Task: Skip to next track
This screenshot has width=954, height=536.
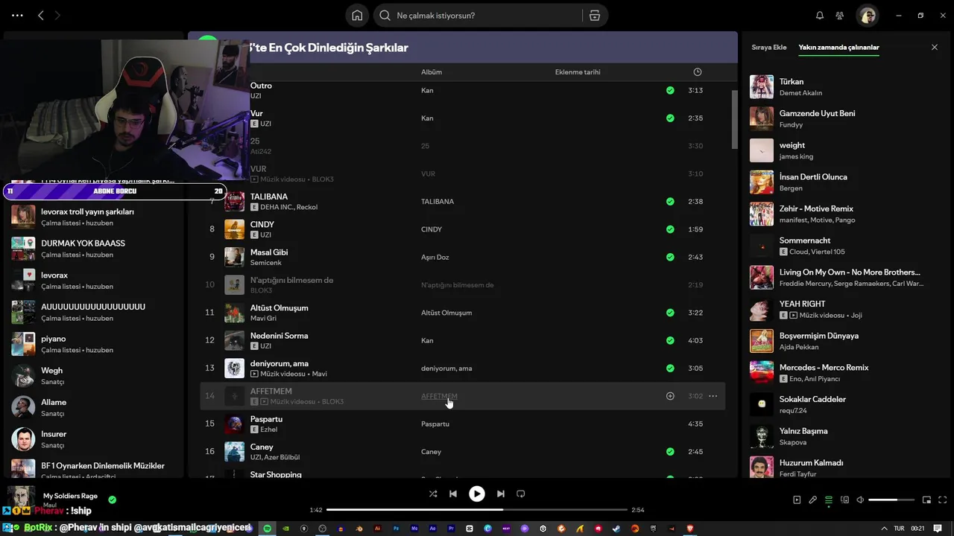Action: pyautogui.click(x=501, y=494)
